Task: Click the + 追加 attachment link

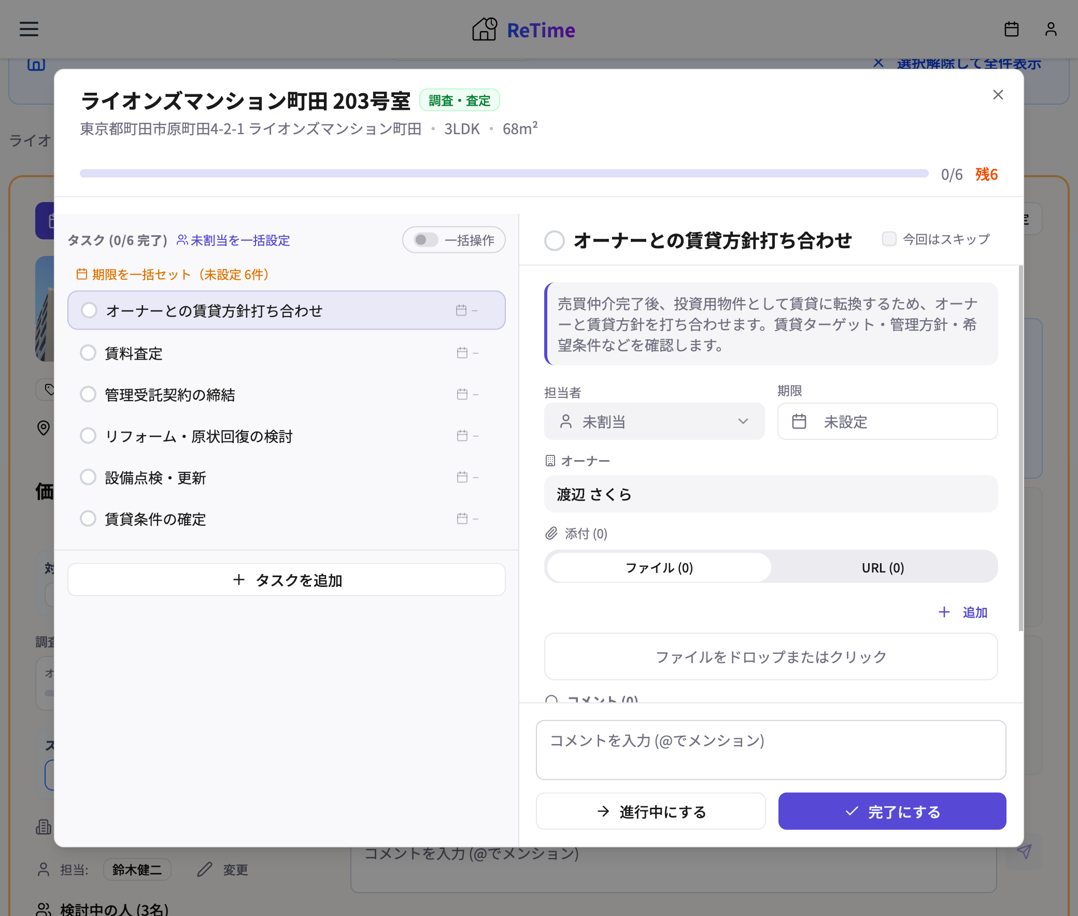Action: coord(962,612)
